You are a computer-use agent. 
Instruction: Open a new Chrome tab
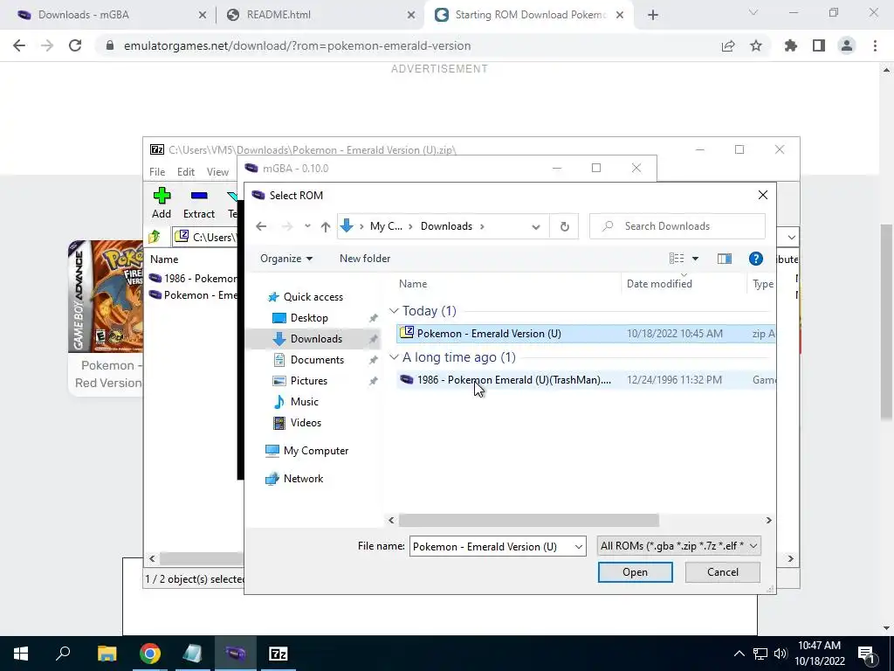coord(653,16)
